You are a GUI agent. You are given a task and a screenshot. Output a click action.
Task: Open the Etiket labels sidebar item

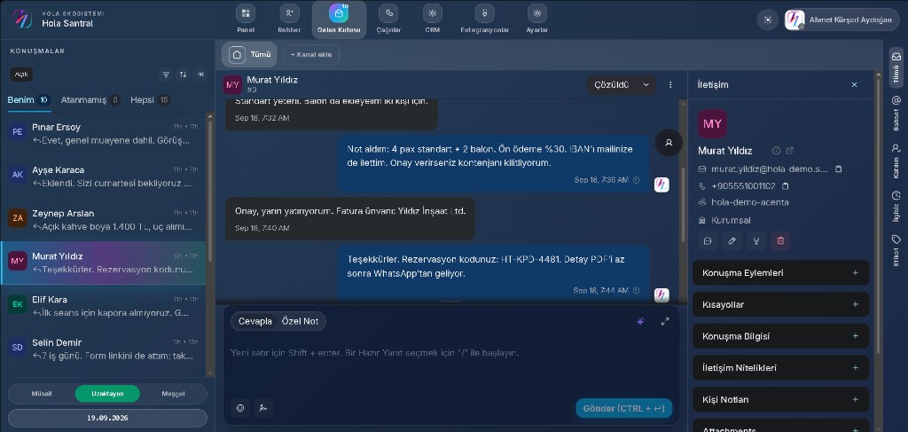(896, 250)
